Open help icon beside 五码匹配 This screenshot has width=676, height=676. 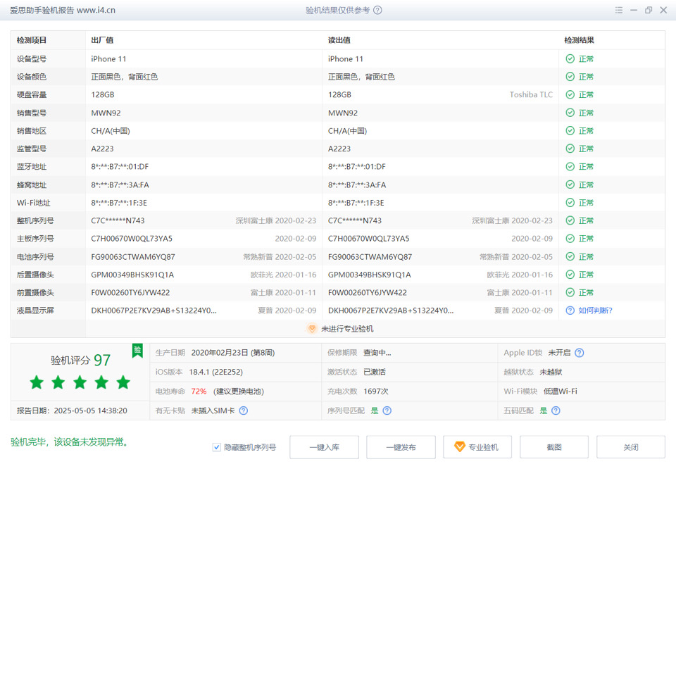pos(556,411)
